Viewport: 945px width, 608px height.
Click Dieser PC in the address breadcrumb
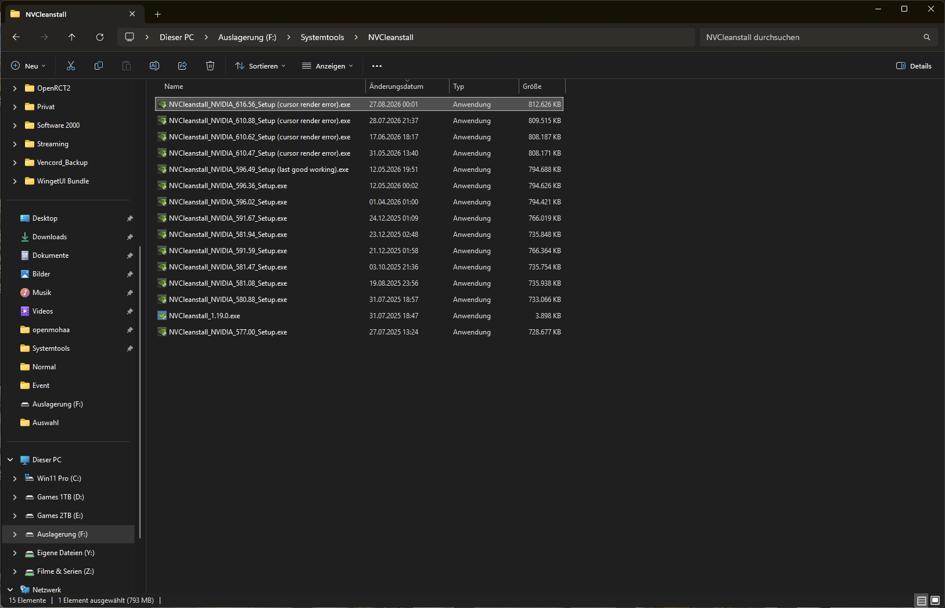[177, 37]
